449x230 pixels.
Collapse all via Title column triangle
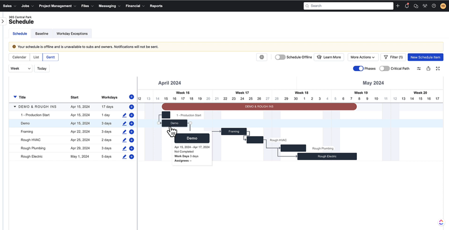pos(15,97)
